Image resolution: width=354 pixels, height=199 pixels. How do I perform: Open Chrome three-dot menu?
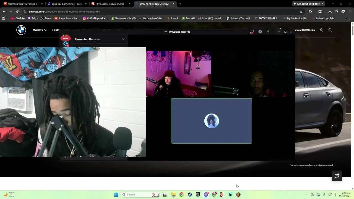click(350, 12)
